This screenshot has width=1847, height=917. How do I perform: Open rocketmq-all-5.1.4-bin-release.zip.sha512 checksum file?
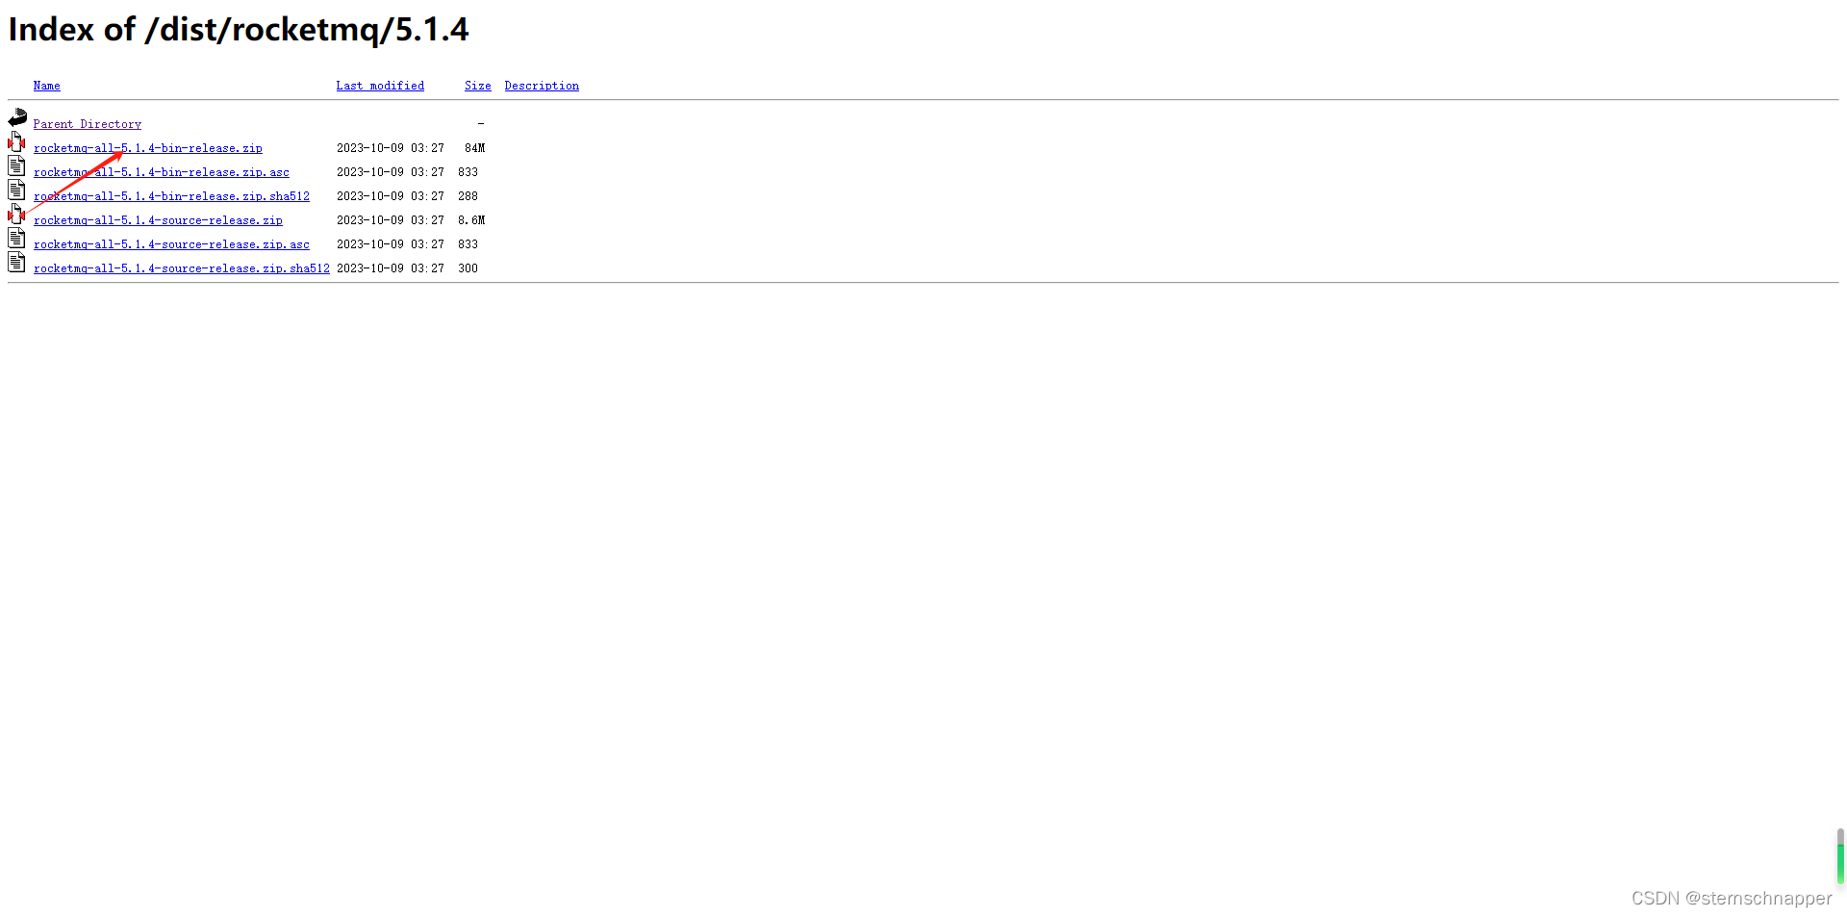tap(172, 196)
